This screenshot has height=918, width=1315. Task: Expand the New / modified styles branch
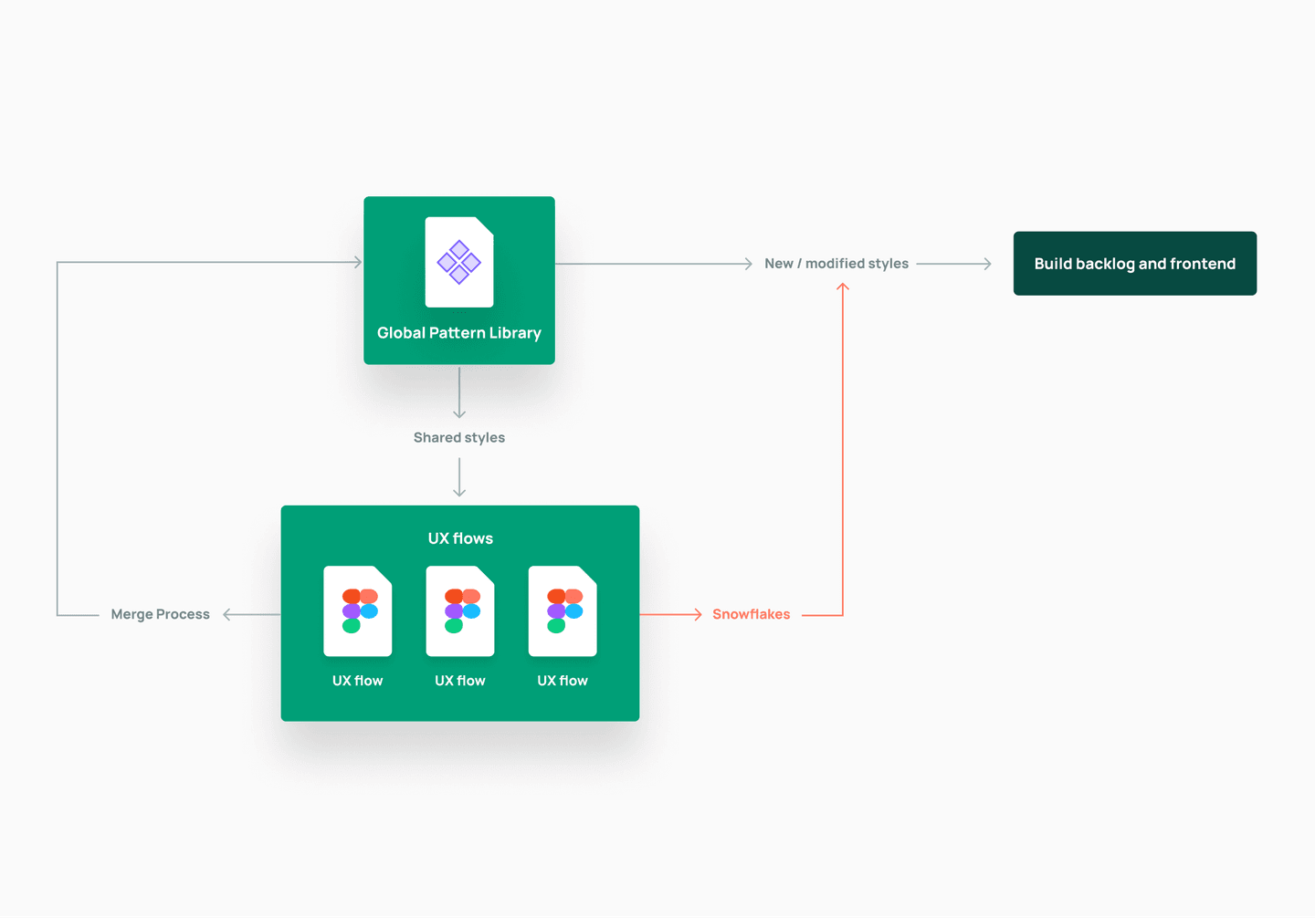(836, 263)
